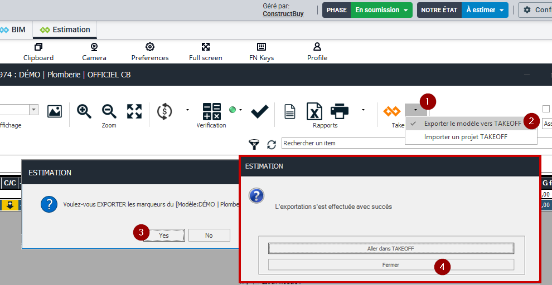Click the Aller dans TAKEOFF button
This screenshot has width=552, height=285.
point(391,248)
